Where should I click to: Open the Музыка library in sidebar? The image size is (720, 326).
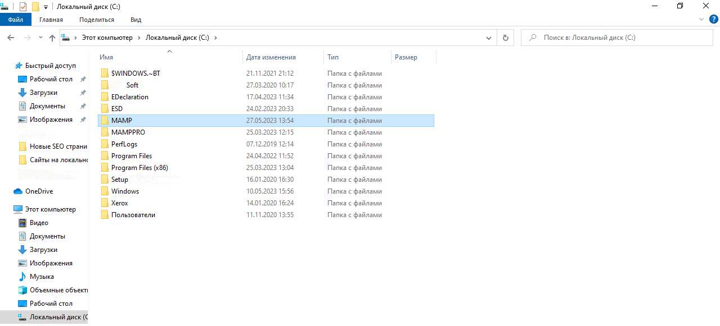pos(42,277)
